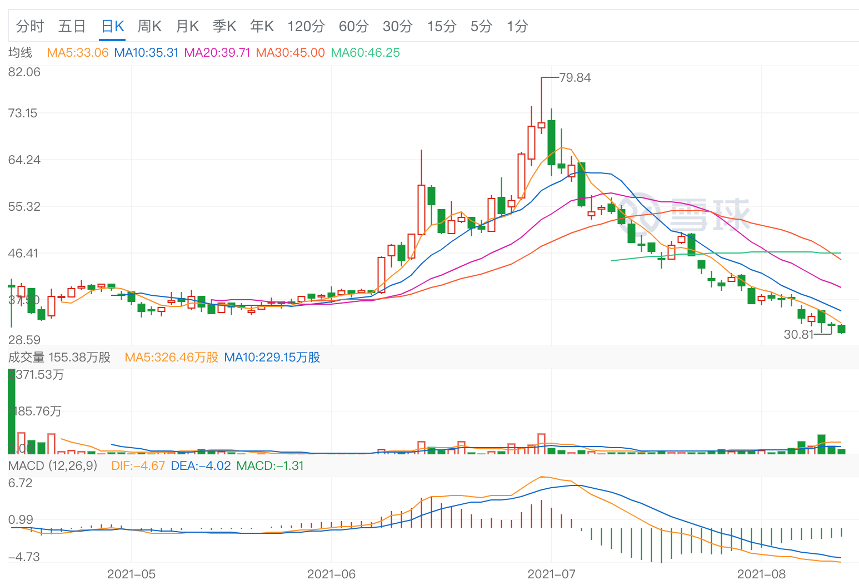Click the -4.73 MACD axis label
859x585 pixels.
[24, 557]
